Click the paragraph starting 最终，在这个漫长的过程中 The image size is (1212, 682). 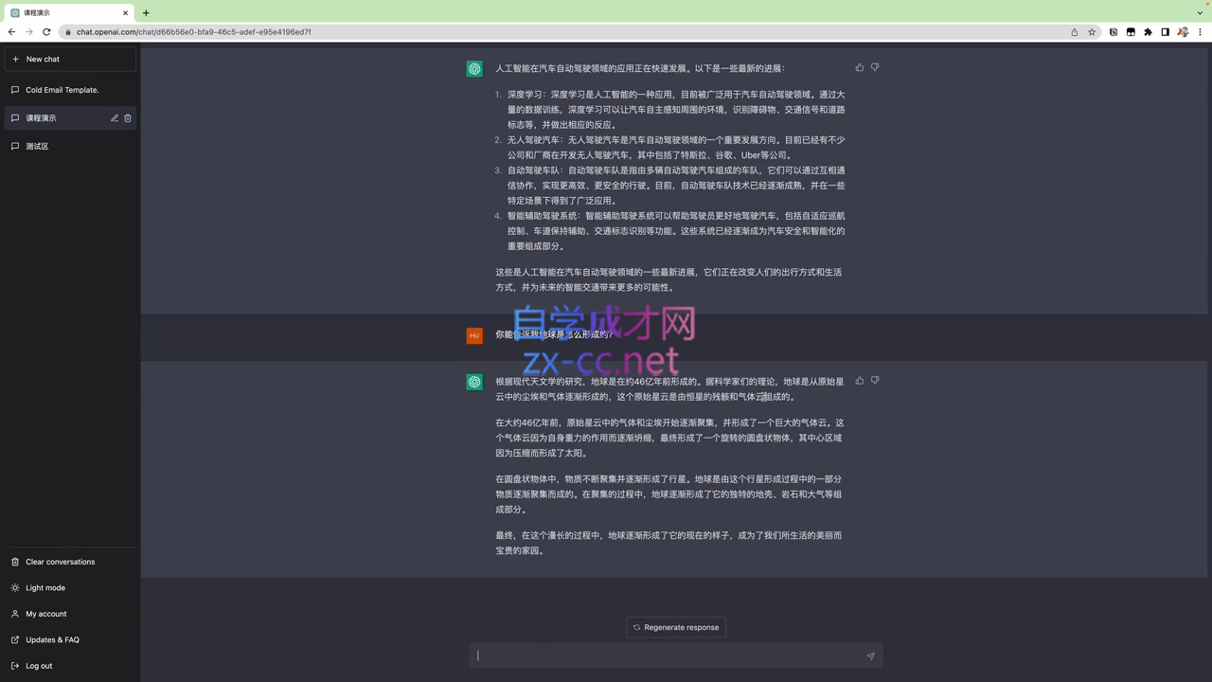(x=669, y=543)
